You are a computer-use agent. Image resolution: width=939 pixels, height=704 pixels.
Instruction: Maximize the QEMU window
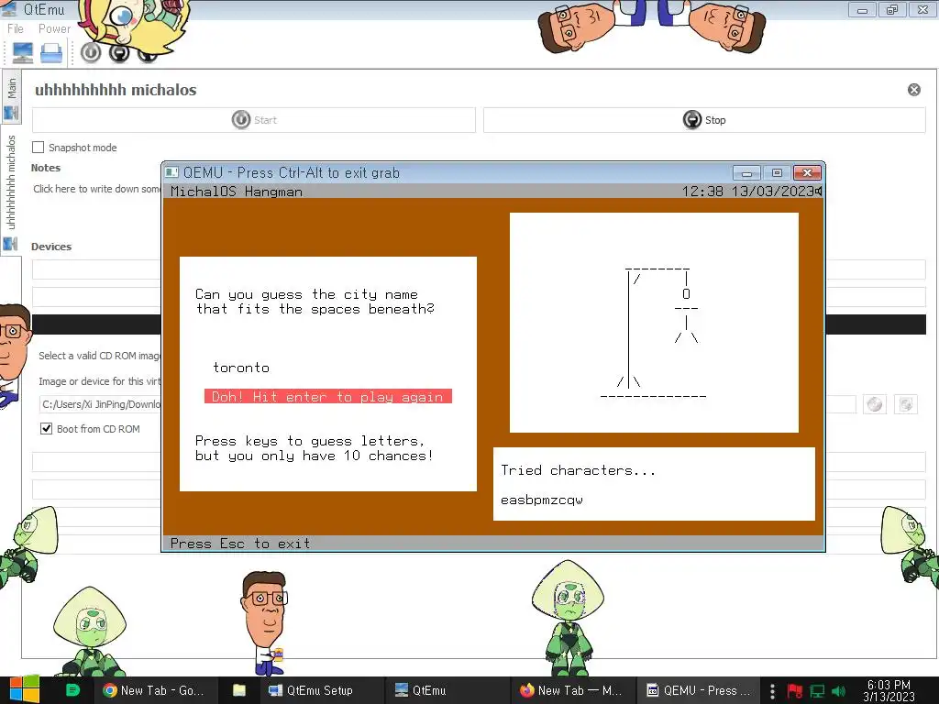click(x=777, y=173)
